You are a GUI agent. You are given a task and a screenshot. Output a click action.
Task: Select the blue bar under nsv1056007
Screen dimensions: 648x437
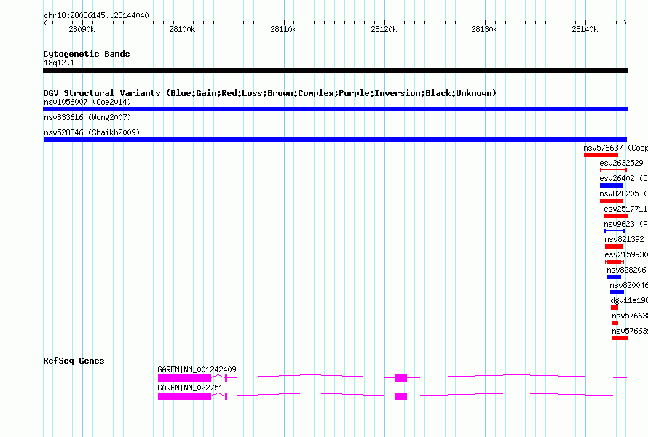[335, 109]
